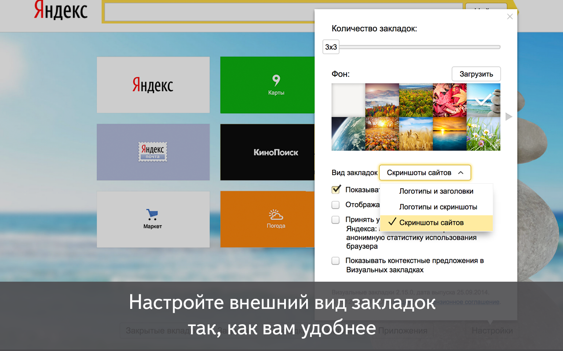Screen dimensions: 563x351
Task: Click the Яндекс logo bookmark tile
Action: click(153, 85)
